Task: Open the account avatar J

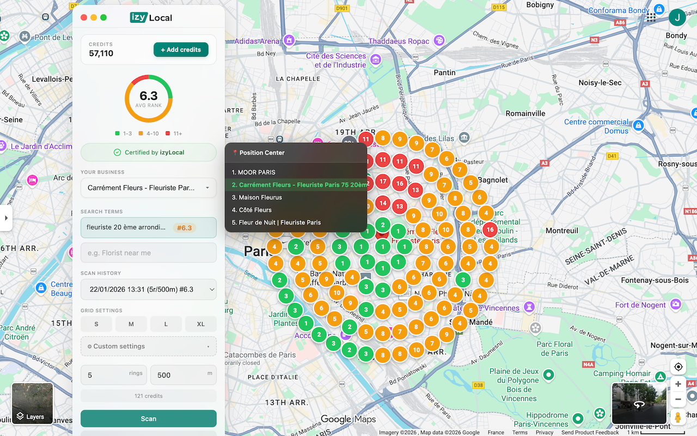Action: [x=677, y=17]
